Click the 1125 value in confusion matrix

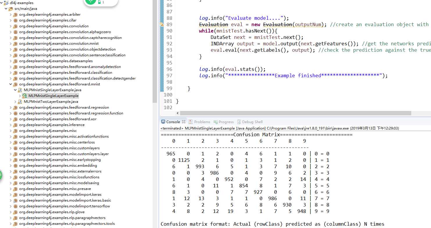click(184, 160)
